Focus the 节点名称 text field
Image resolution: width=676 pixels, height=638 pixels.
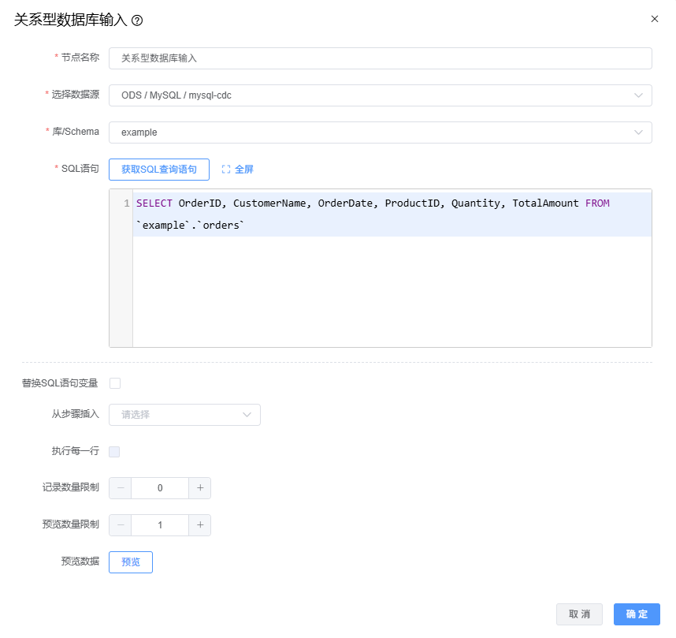pos(380,58)
